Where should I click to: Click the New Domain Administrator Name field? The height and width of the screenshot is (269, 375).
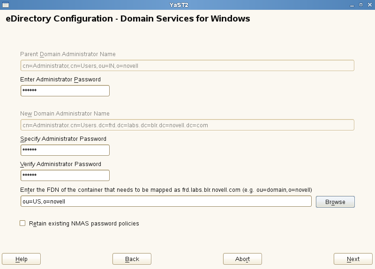tap(187, 125)
